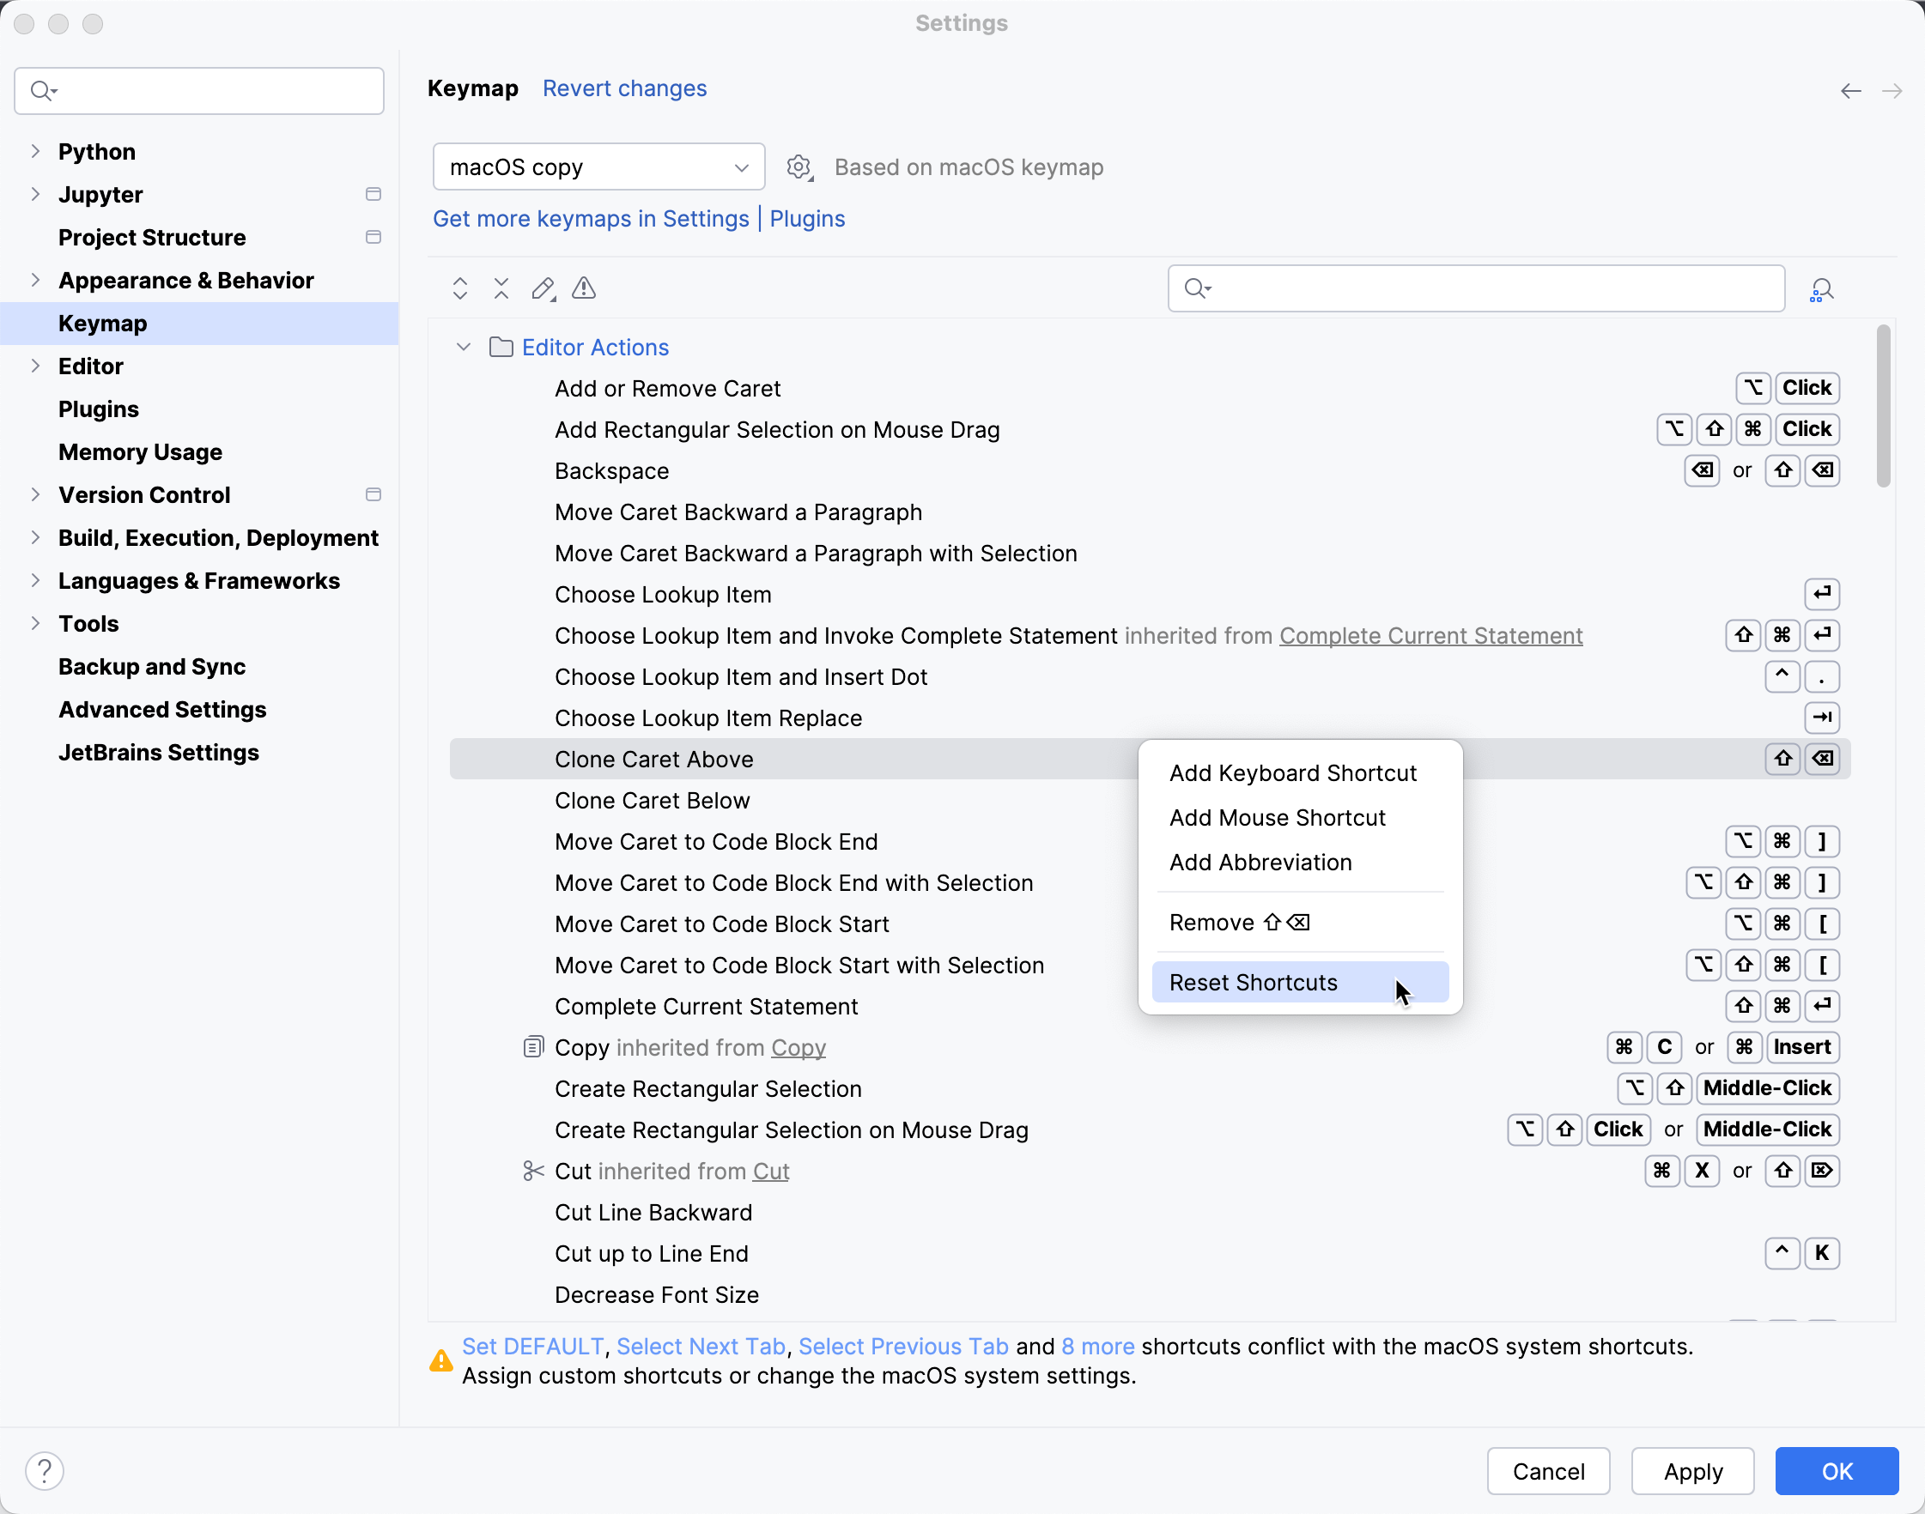This screenshot has width=1925, height=1514.
Task: Open the Edit Shortcut pencil icon
Action: click(543, 288)
